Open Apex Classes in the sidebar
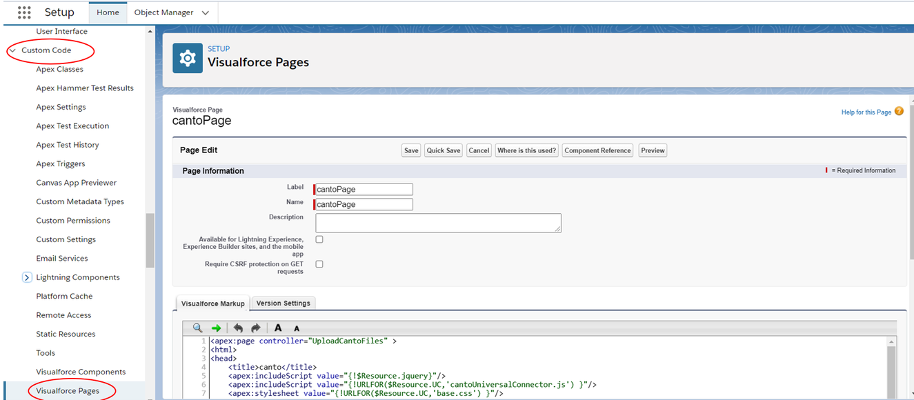The width and height of the screenshot is (914, 400). click(x=60, y=69)
